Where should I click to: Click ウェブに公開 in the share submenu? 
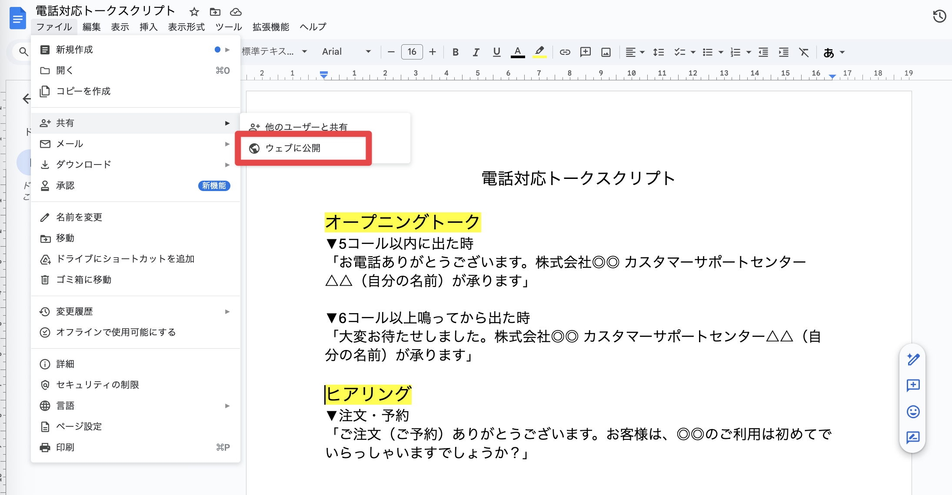click(x=325, y=148)
